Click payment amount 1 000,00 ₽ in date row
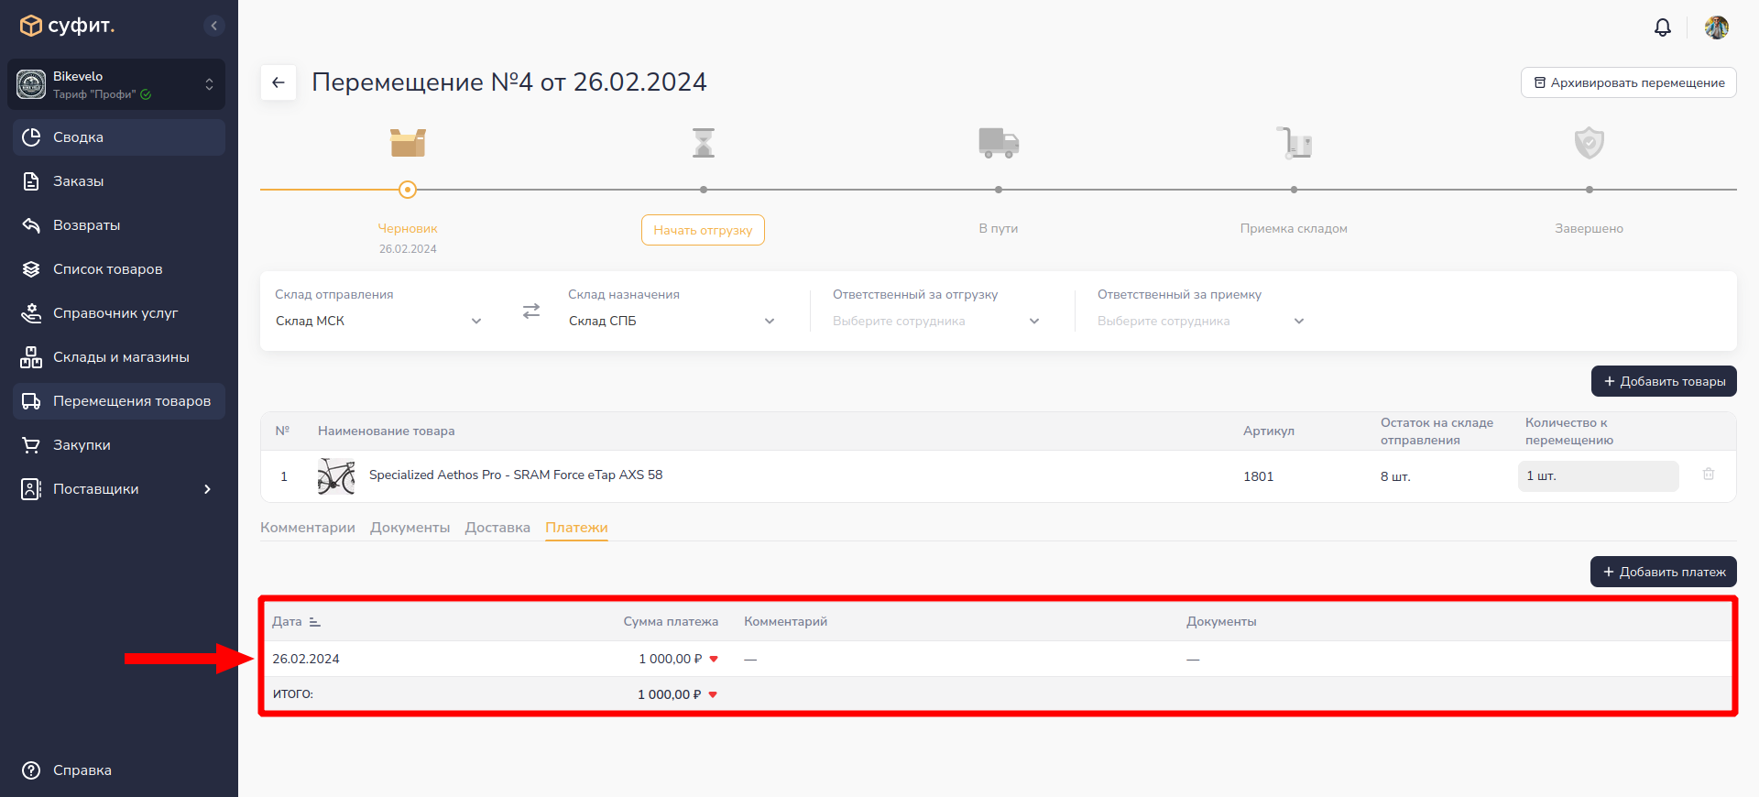The width and height of the screenshot is (1759, 797). [671, 659]
